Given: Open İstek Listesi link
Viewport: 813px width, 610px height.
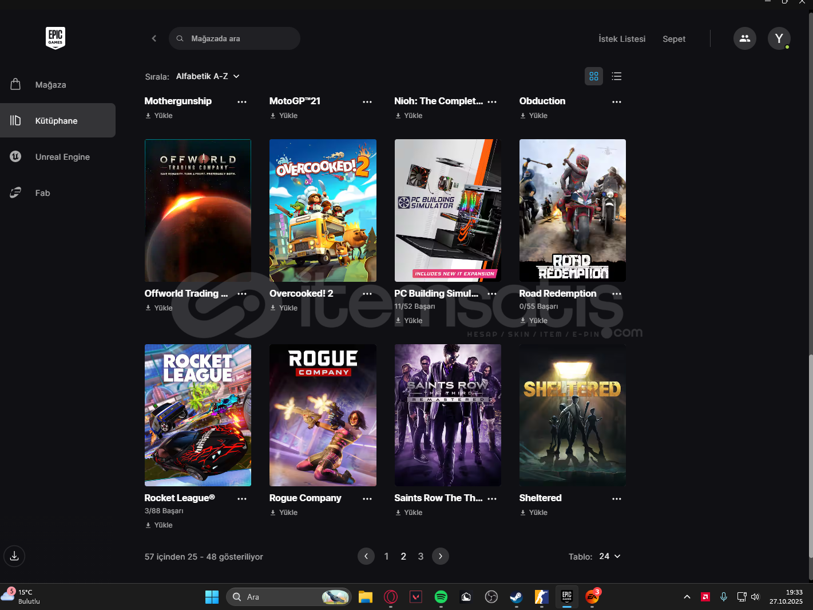Looking at the screenshot, I should 621,39.
